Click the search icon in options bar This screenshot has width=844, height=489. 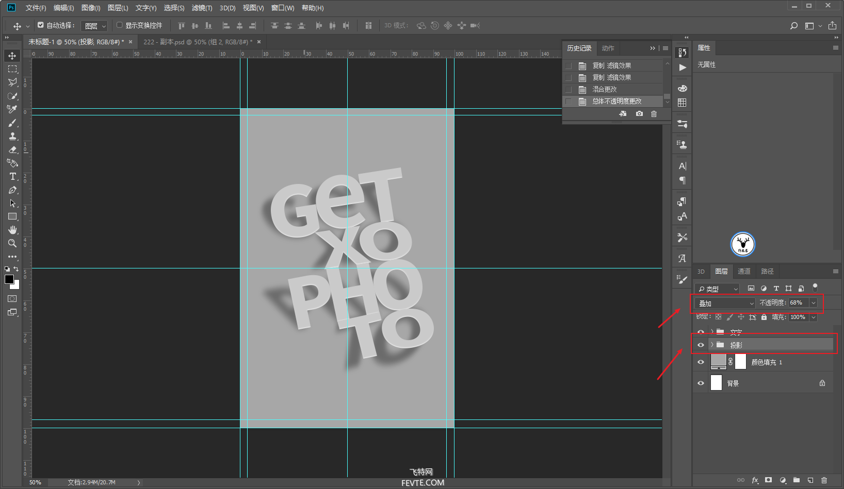(x=794, y=26)
